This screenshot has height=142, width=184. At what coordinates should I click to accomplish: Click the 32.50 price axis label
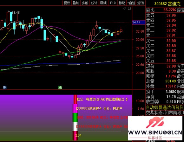click(x=140, y=31)
